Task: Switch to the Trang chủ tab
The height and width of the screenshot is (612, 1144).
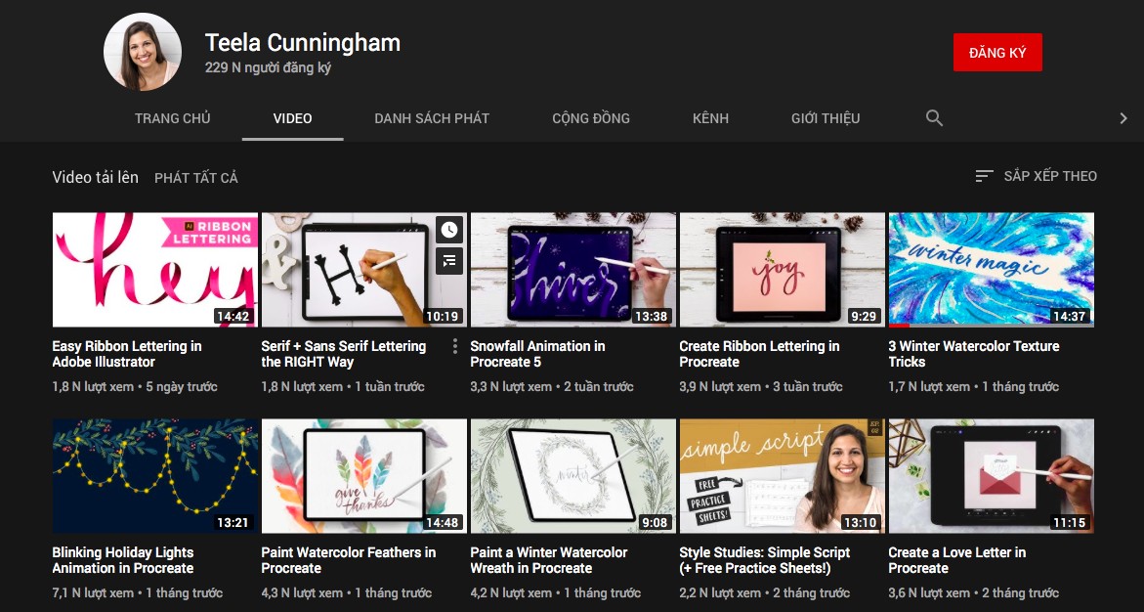Action: coord(172,118)
